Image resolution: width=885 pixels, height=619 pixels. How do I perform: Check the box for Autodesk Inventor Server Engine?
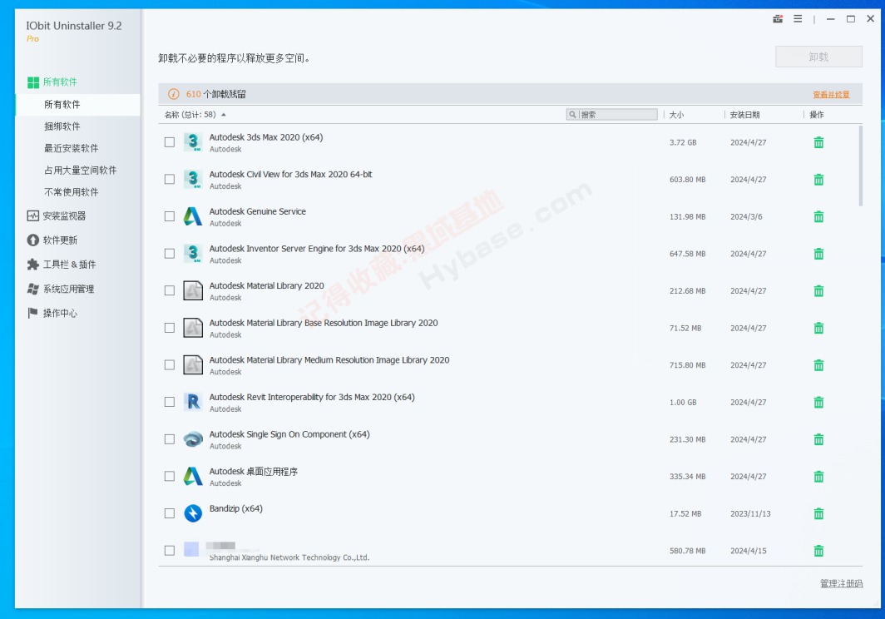170,254
